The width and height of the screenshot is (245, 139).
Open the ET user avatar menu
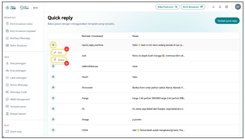pos(238,7)
